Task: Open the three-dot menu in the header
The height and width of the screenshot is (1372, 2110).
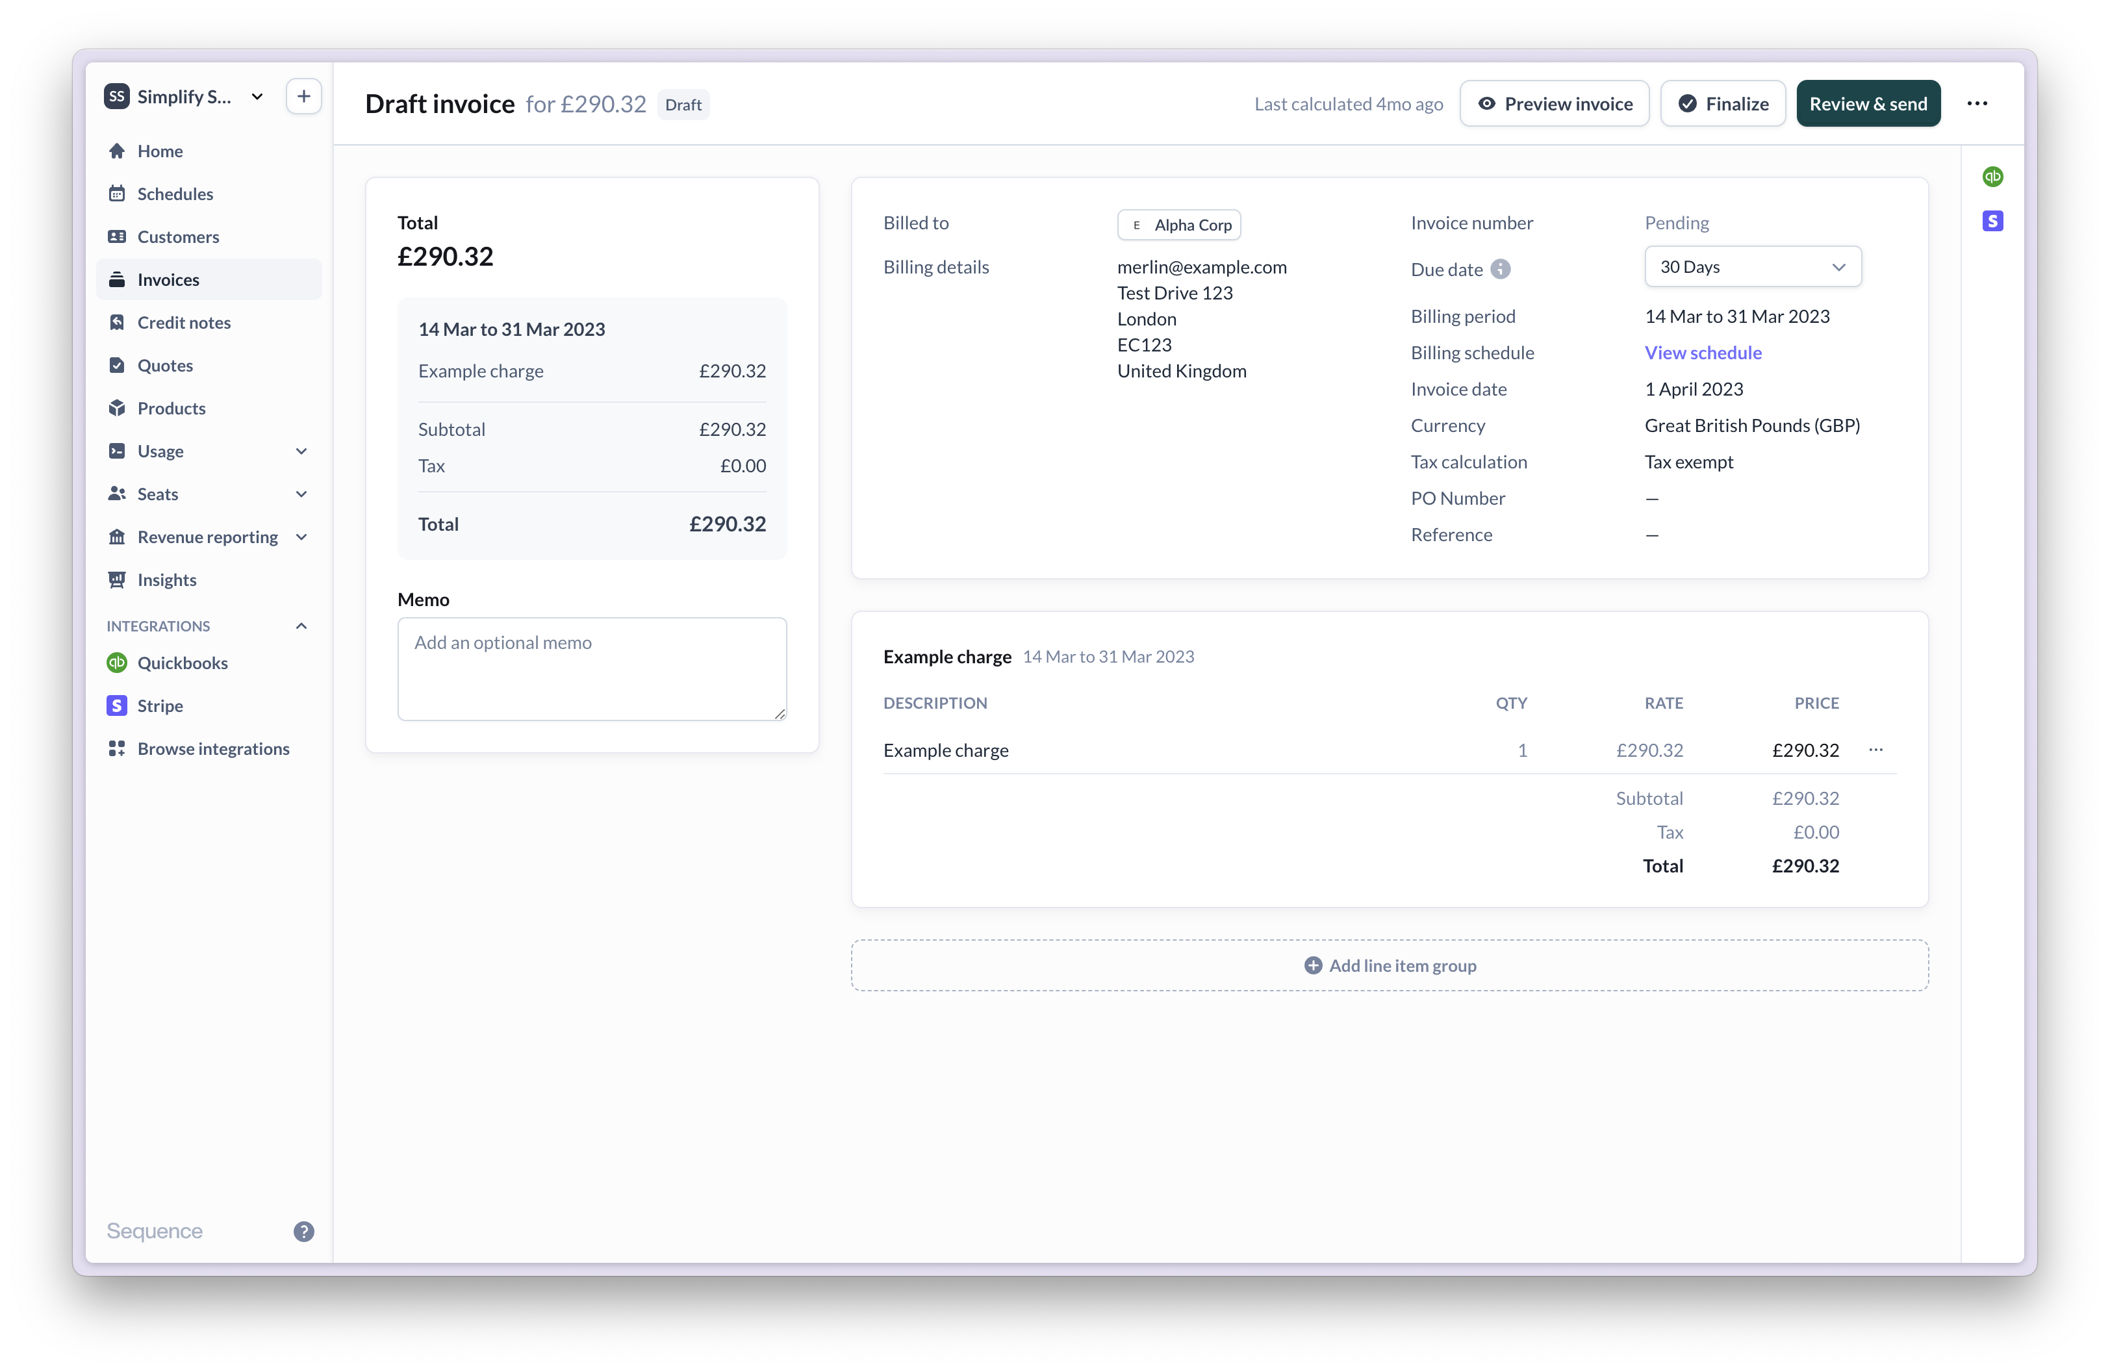Action: coord(1976,104)
